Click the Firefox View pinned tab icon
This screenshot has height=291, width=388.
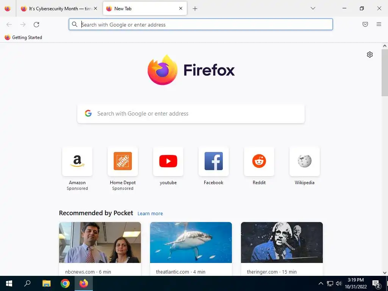pos(8,8)
